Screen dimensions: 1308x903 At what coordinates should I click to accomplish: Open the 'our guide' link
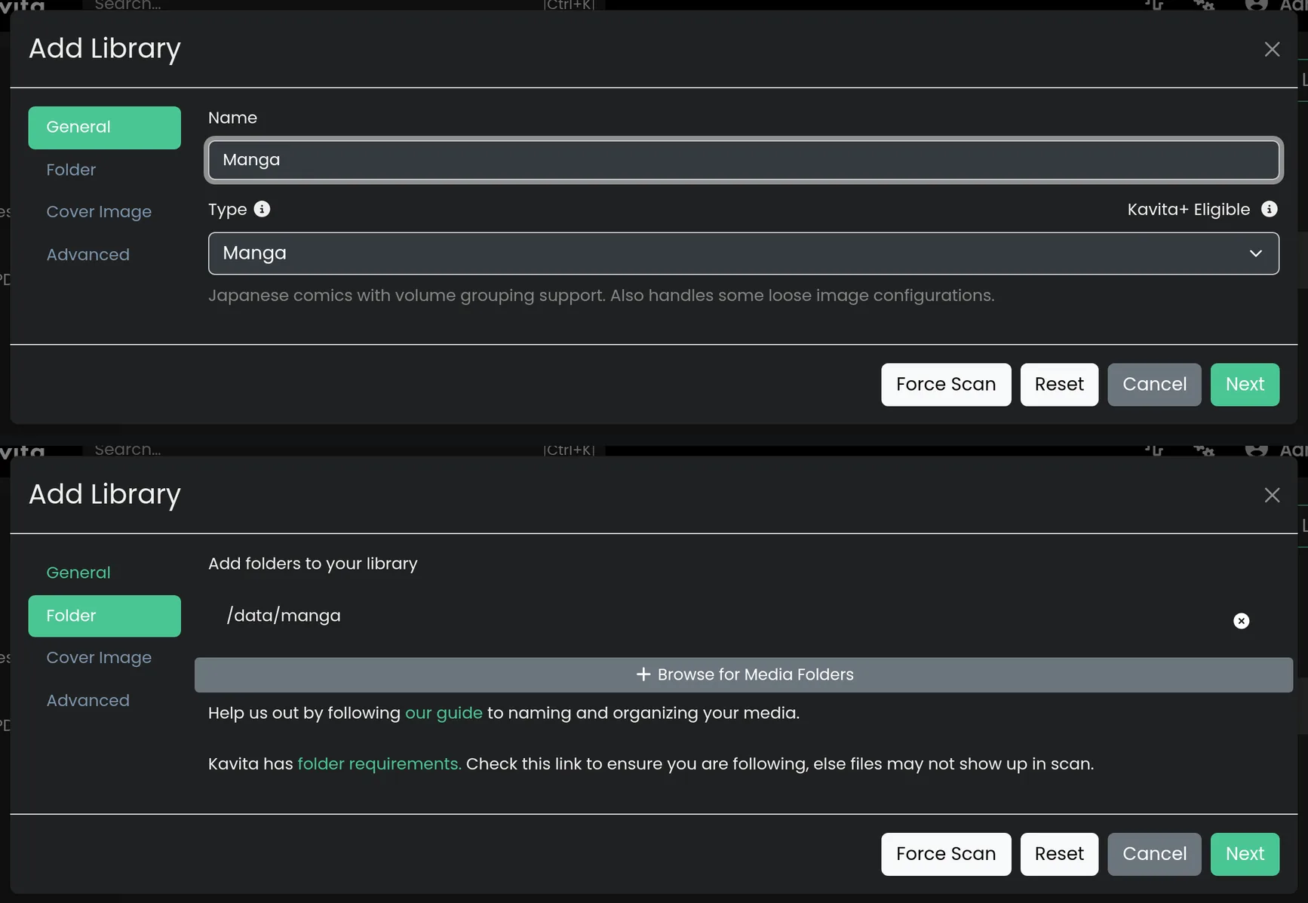coord(444,714)
